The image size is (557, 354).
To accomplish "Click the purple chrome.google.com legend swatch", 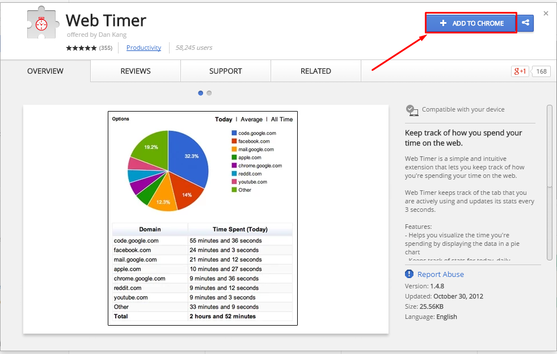I will [x=234, y=165].
